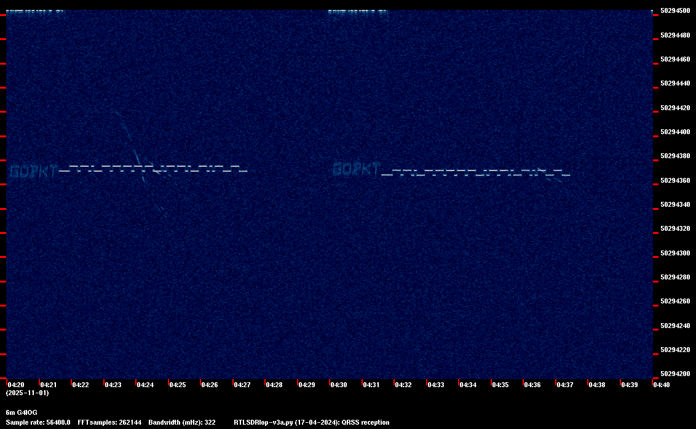Click the 04:37 time label
The image size is (696, 429).
pos(564,385)
